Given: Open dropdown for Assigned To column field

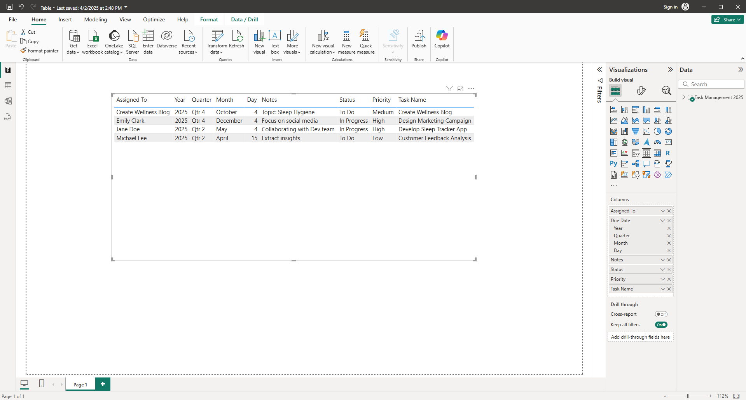Looking at the screenshot, I should pos(663,211).
